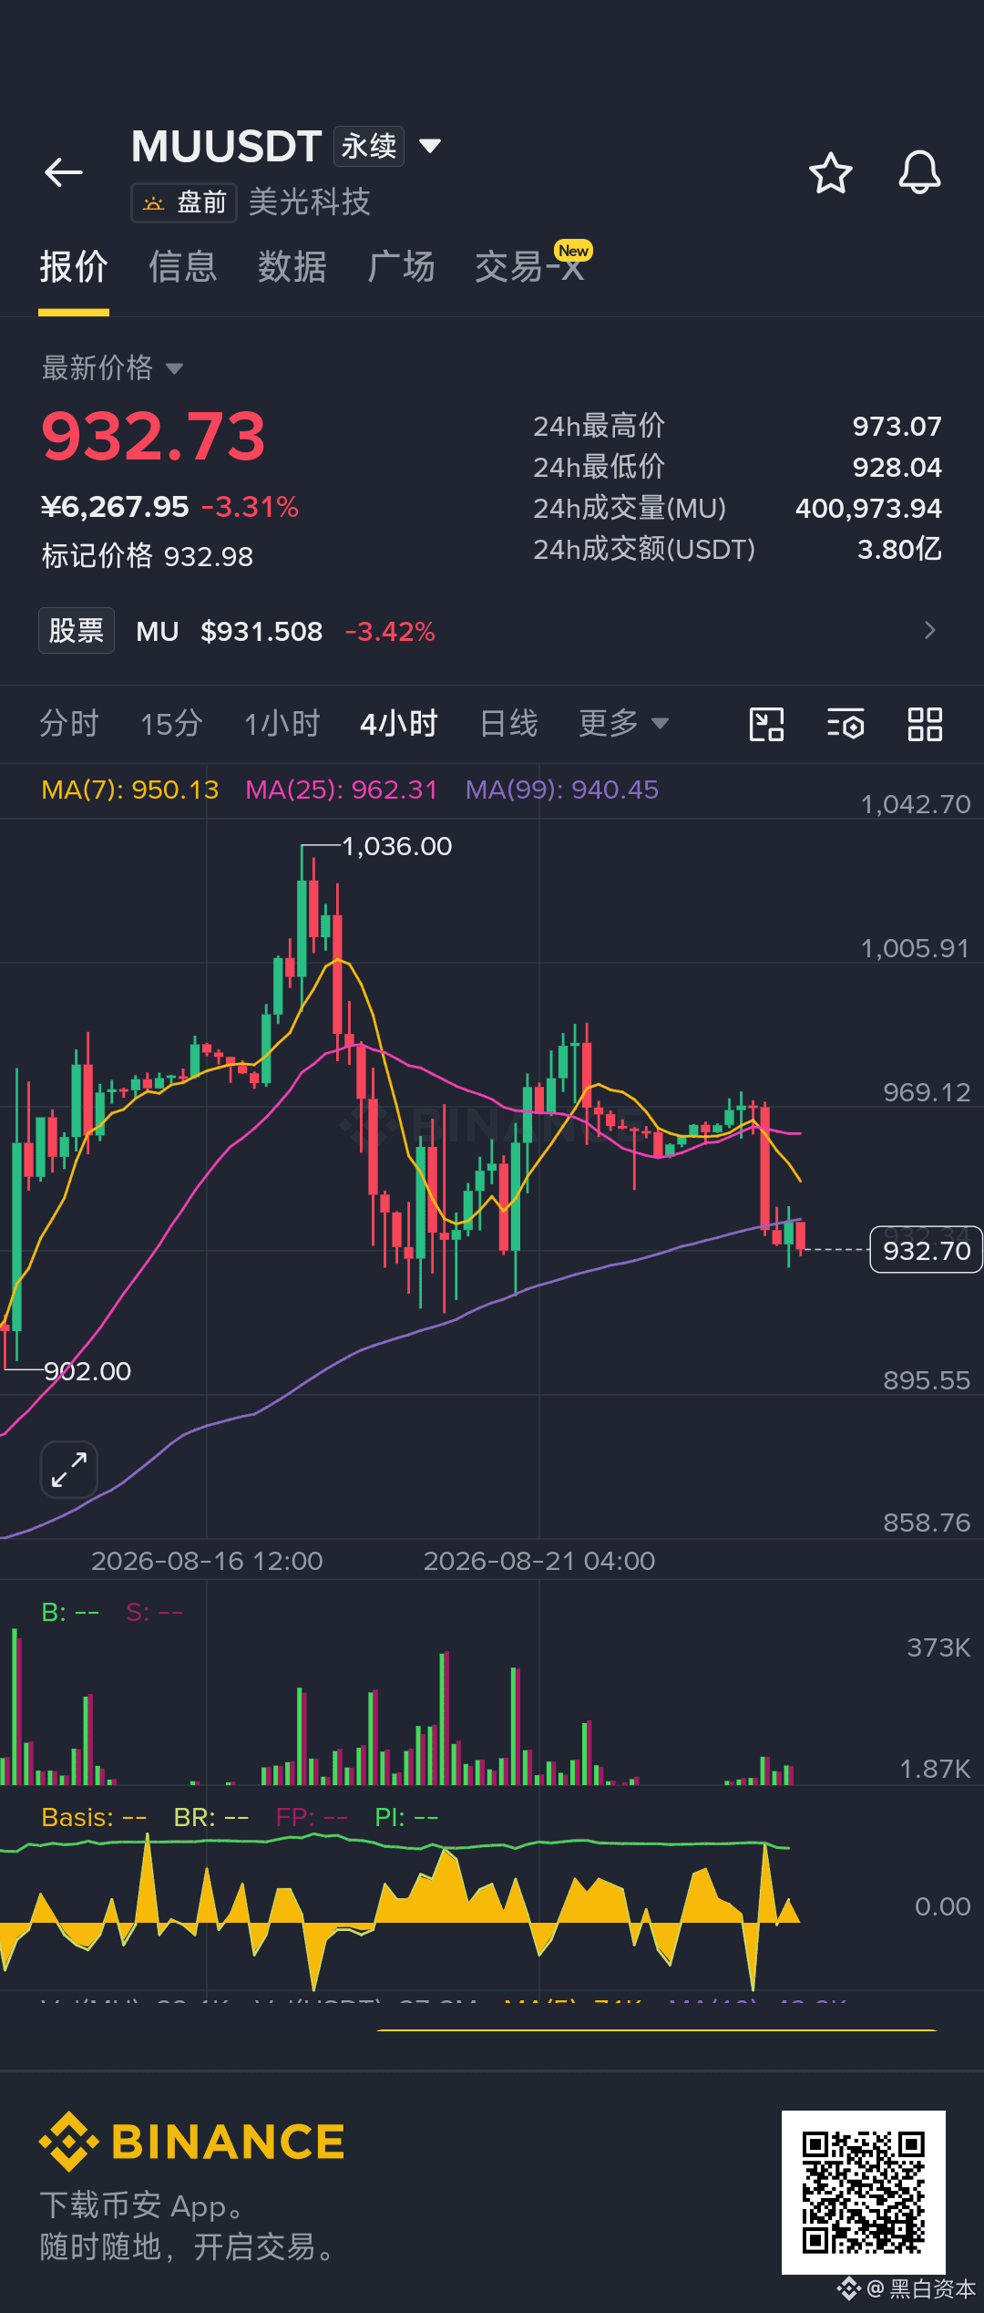The width and height of the screenshot is (984, 2313).
Task: Open chart grid layout icon
Action: point(925,725)
